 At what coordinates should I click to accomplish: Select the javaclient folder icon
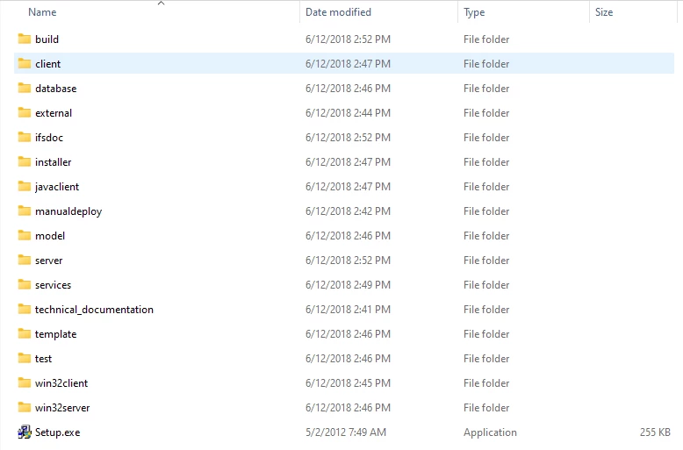pos(25,187)
